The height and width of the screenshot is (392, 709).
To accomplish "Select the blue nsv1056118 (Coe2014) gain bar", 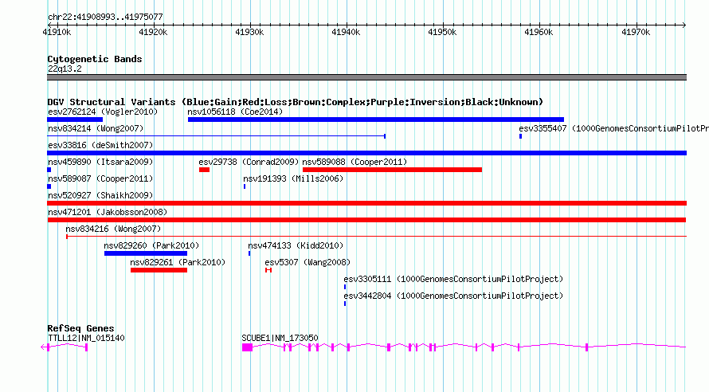I will point(376,120).
